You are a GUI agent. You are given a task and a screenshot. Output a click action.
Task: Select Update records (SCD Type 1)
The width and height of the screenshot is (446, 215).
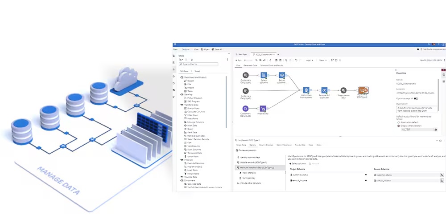pyautogui.click(x=252, y=162)
